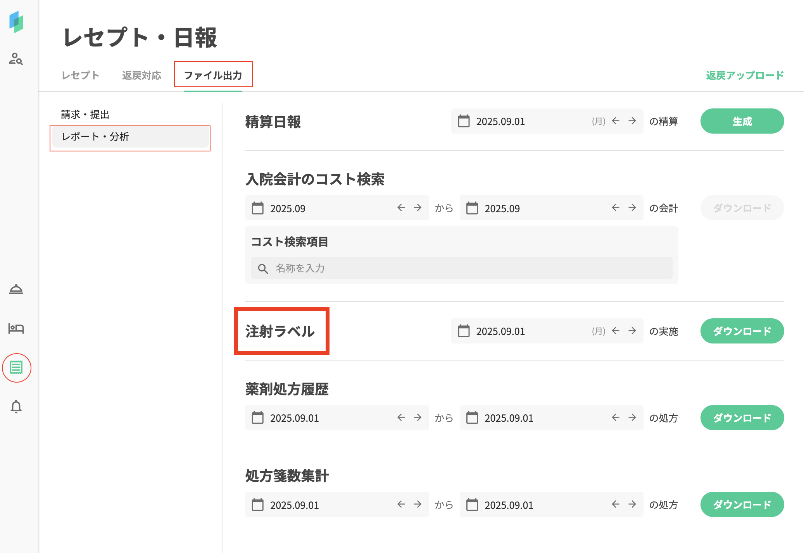The image size is (804, 553).
Task: Open the inpatient bed sidebar icon
Action: click(16, 328)
